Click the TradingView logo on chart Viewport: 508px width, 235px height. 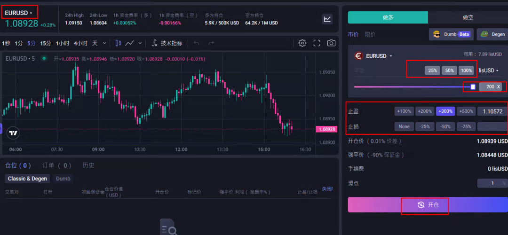point(14,133)
